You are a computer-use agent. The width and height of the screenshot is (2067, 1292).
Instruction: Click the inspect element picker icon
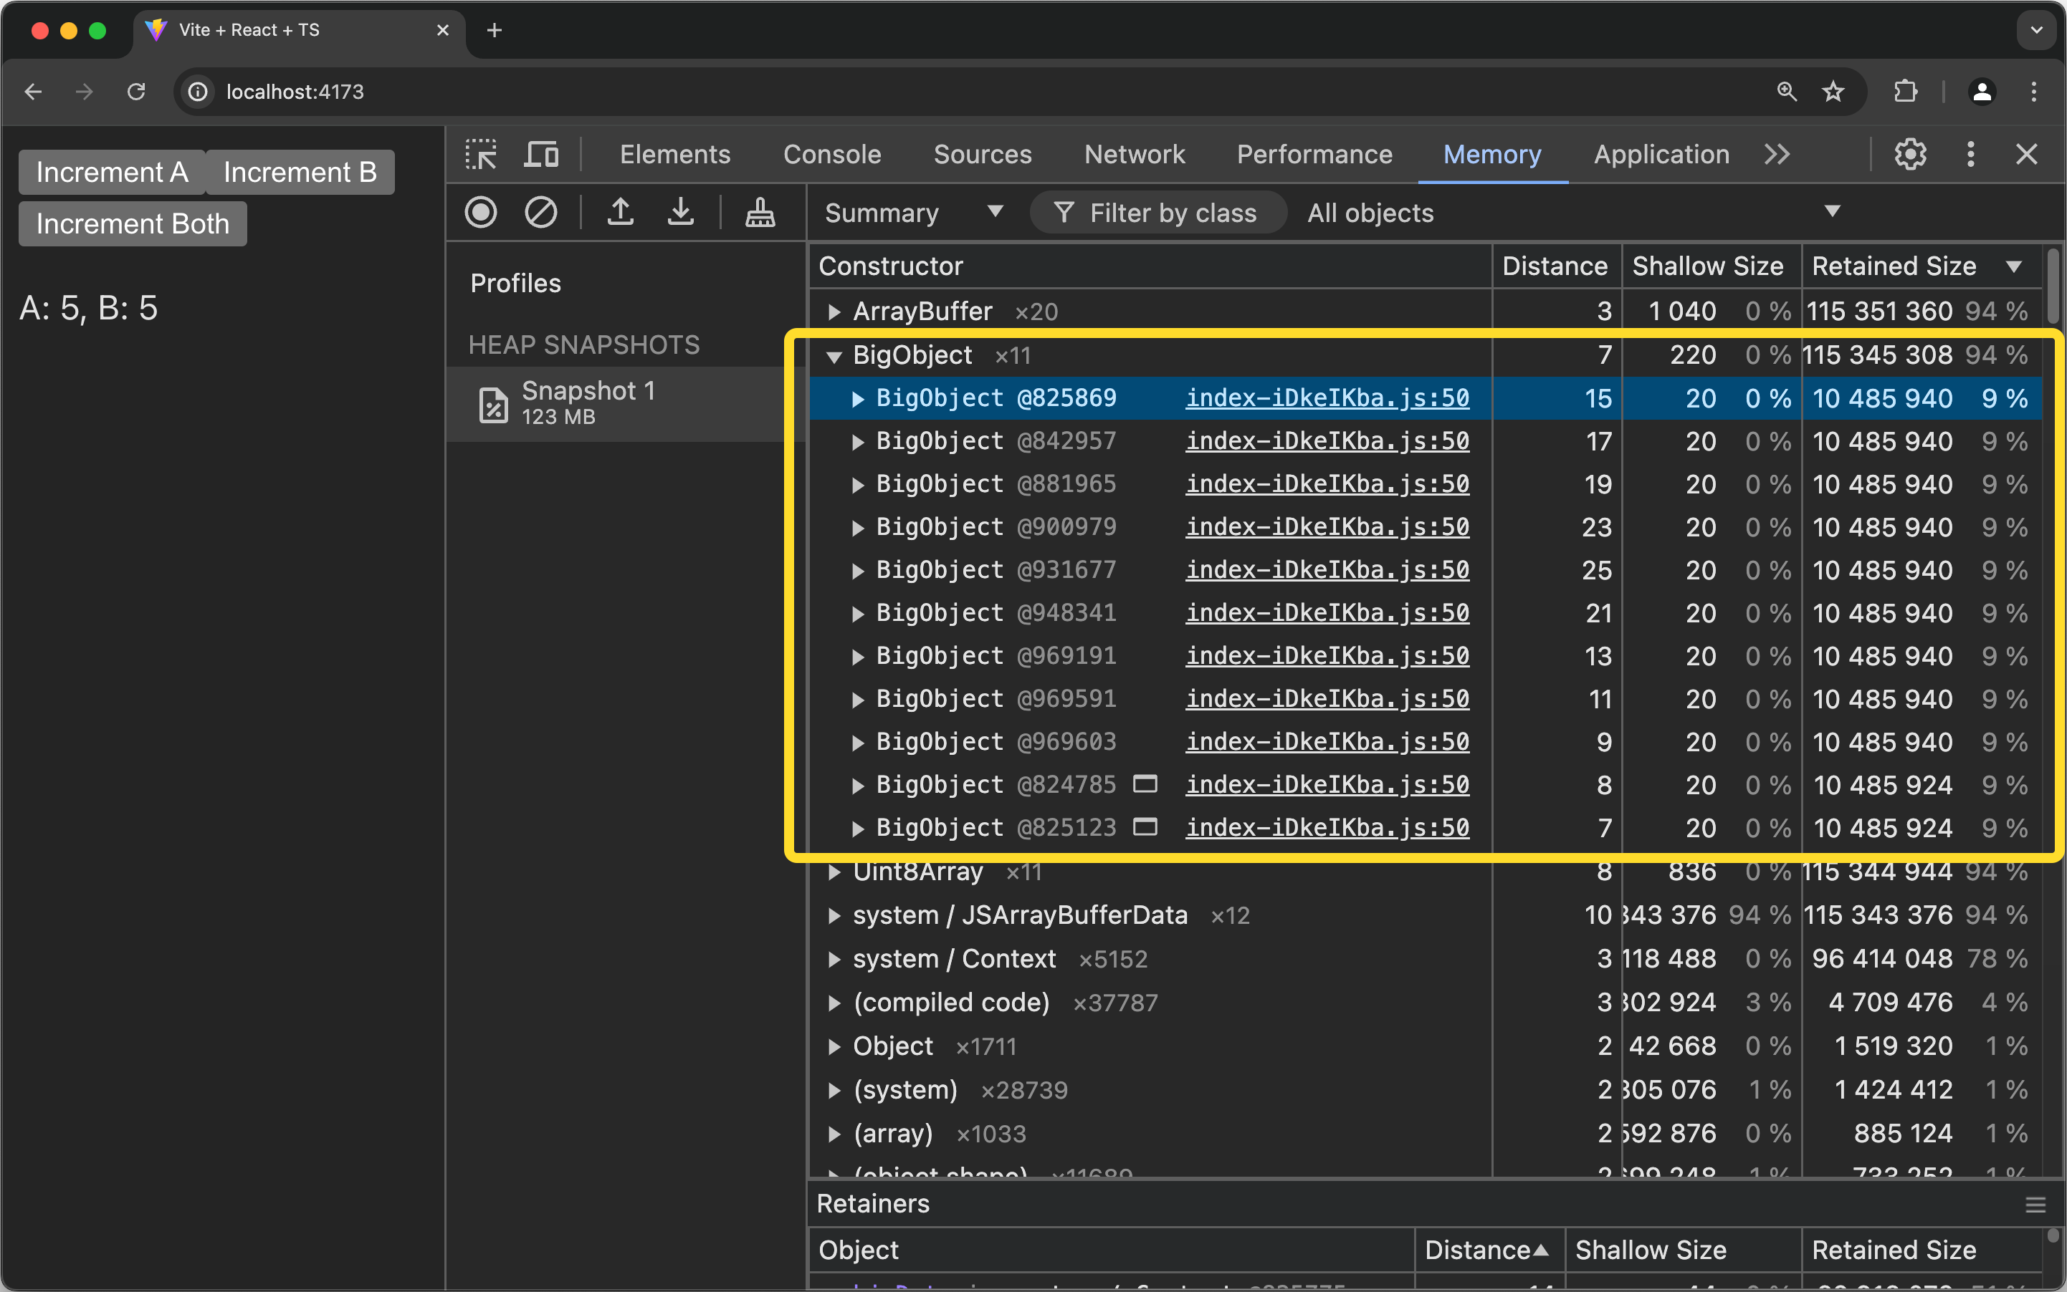(x=481, y=155)
